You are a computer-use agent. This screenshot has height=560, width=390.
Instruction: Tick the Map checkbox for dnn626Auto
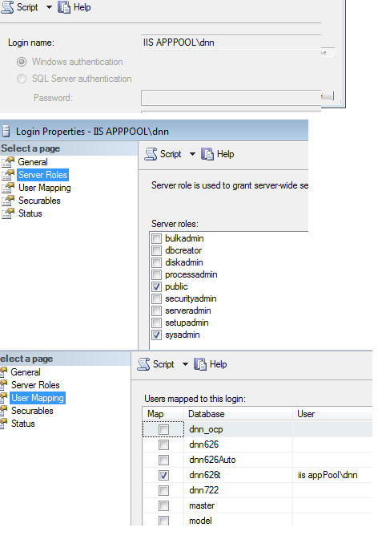pos(163,460)
